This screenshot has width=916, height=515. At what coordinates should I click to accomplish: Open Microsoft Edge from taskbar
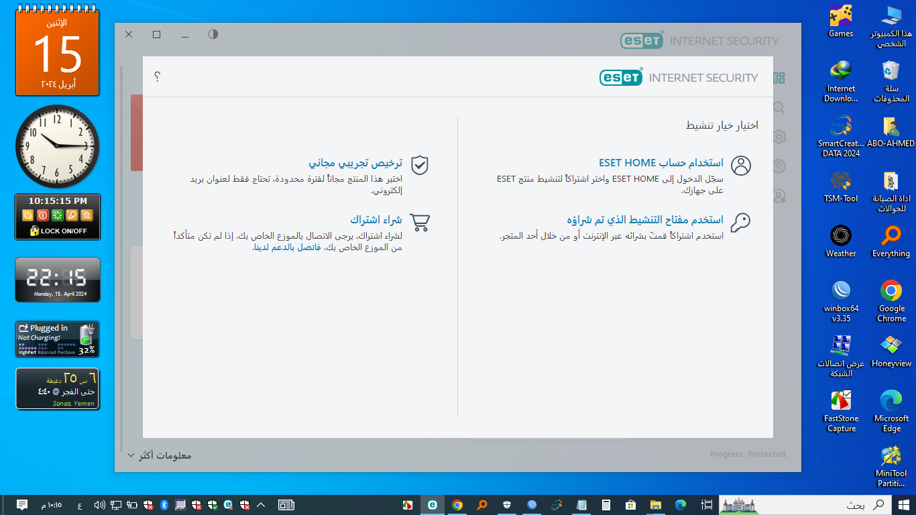click(x=681, y=505)
